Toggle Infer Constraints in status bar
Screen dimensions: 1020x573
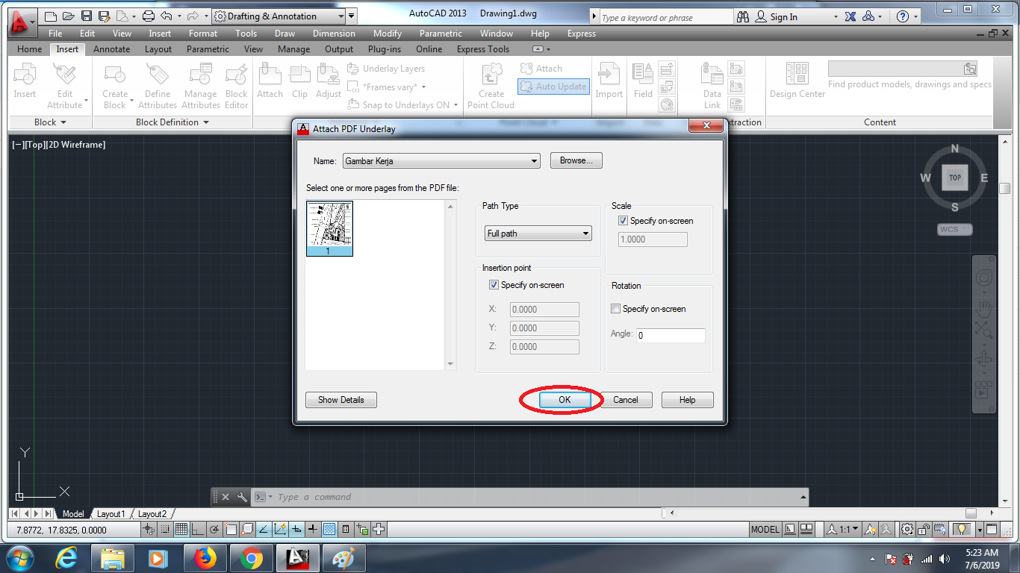pyautogui.click(x=149, y=530)
